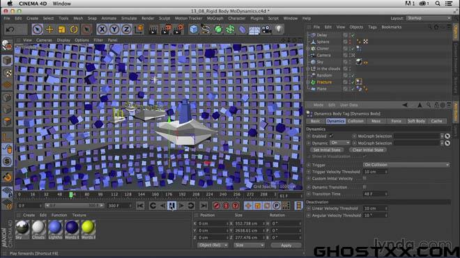Add a Camera object icon
Screen dimensions: 460x258
click(x=266, y=29)
